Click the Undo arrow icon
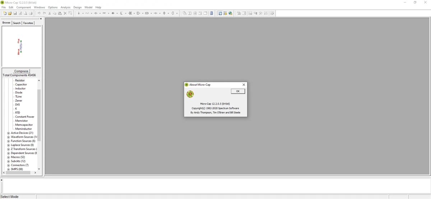 [39, 13]
